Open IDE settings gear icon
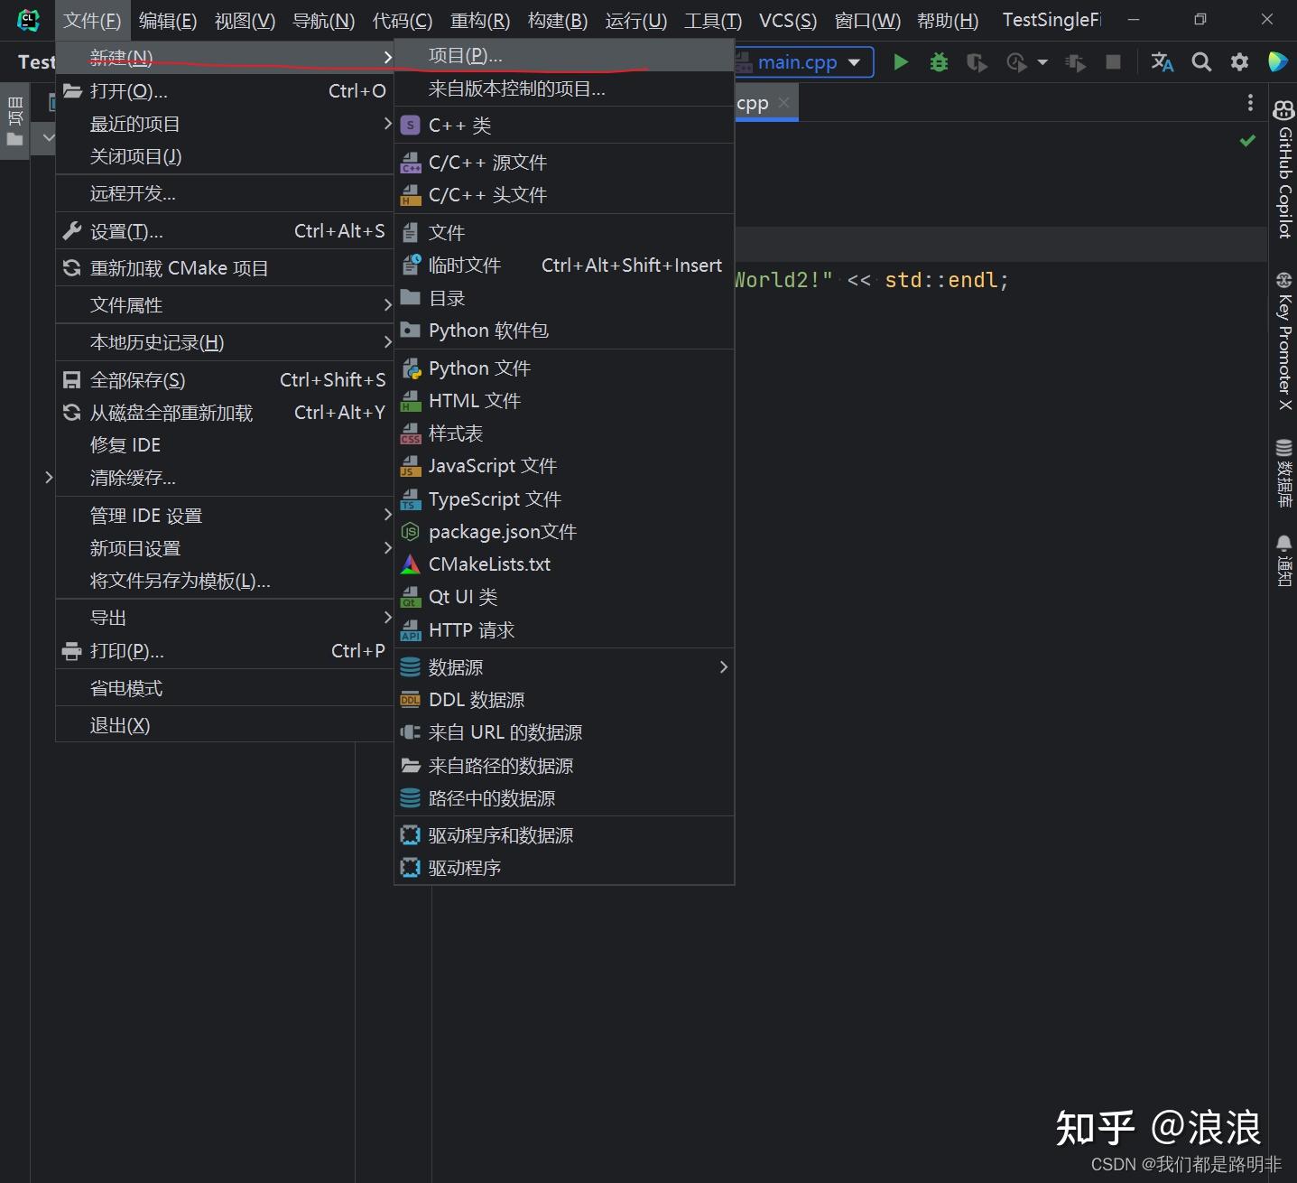The image size is (1297, 1183). click(1239, 62)
